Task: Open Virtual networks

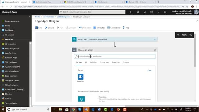Action: click(10, 85)
